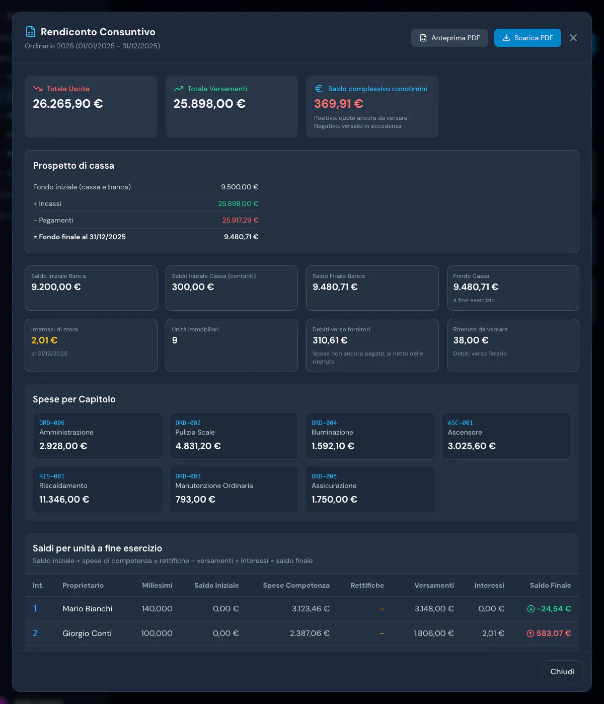Click the Fondo Cassa card
Screen dimensions: 604x704
coord(513,288)
